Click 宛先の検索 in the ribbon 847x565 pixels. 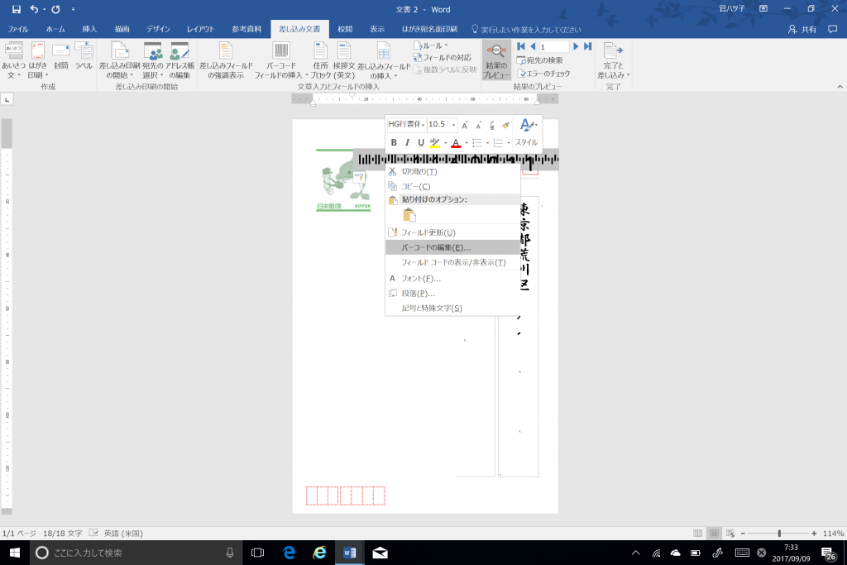coord(540,60)
